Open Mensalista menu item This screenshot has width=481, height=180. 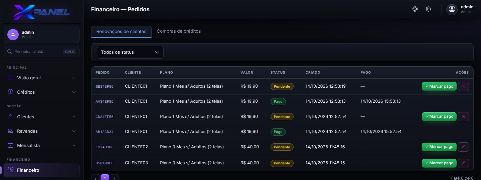click(42, 145)
